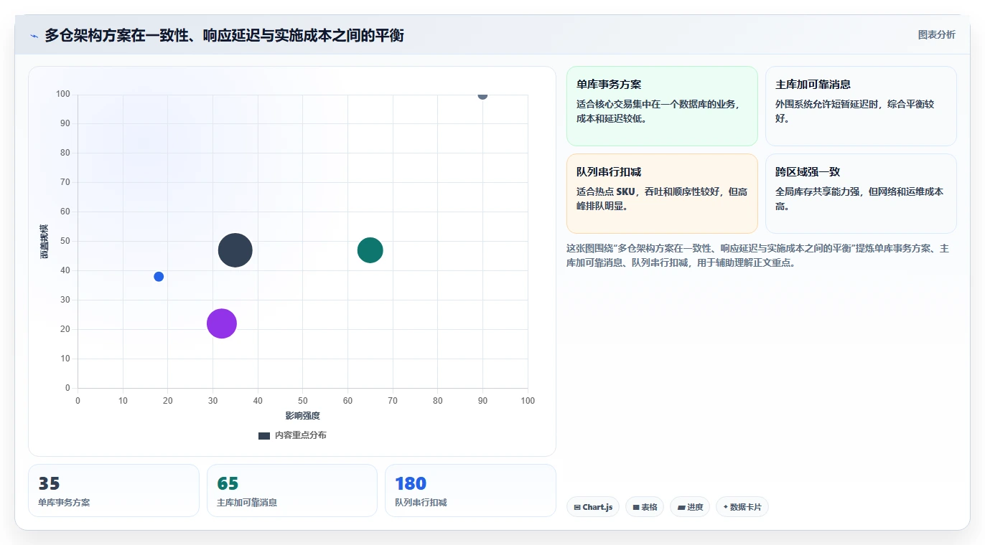Click the 表格 tag

[x=645, y=507]
